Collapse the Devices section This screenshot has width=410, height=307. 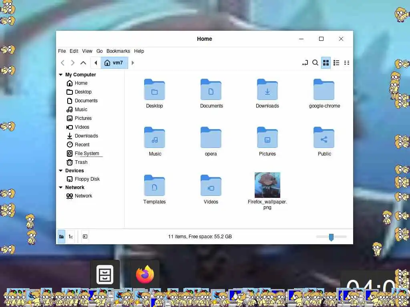[x=61, y=171]
